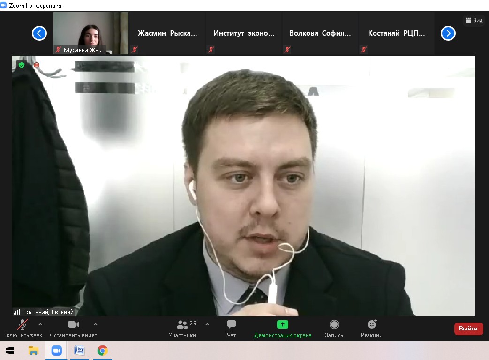The width and height of the screenshot is (489, 360).
Task: Expand video options arrow next to camera
Action: pos(96,324)
